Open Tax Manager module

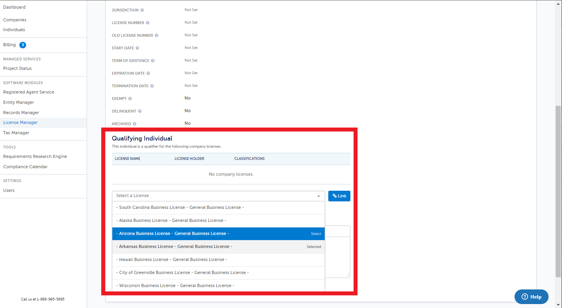point(16,133)
